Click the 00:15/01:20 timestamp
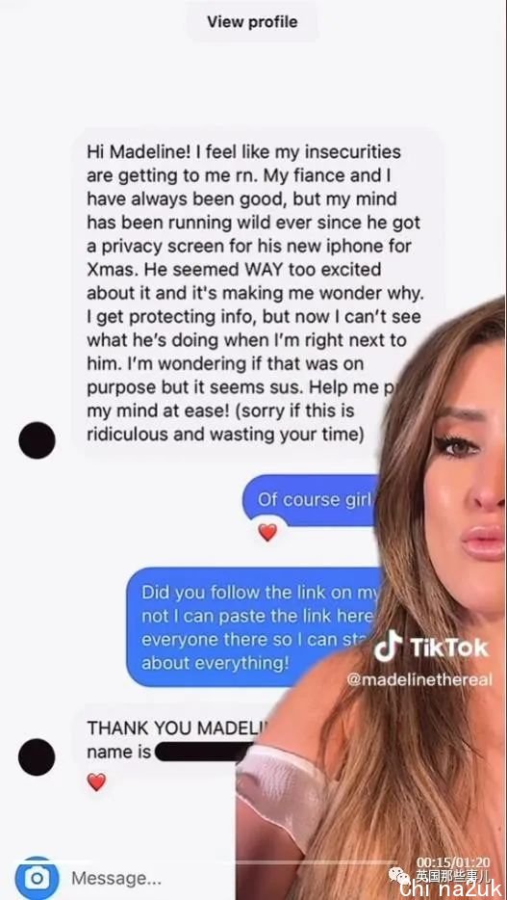The image size is (507, 900). click(452, 862)
